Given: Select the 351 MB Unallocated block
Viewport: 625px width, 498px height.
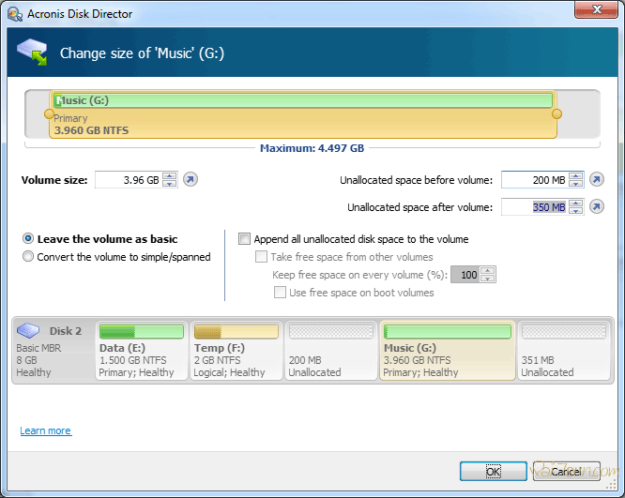Looking at the screenshot, I should [563, 351].
